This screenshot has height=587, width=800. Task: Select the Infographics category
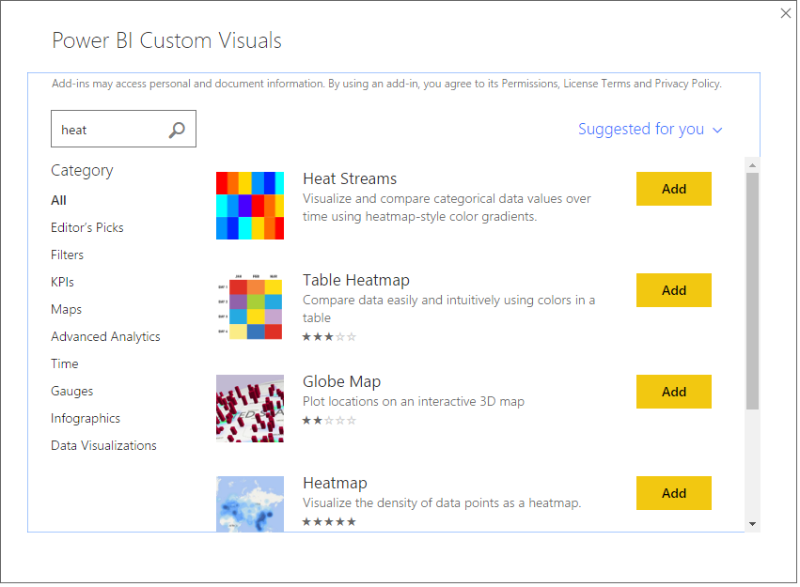pyautogui.click(x=86, y=418)
